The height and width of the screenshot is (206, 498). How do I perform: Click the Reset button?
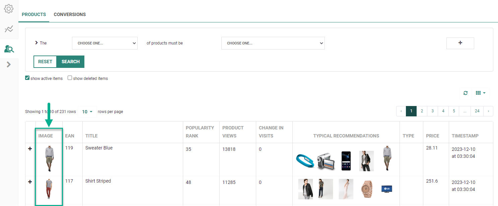pyautogui.click(x=45, y=62)
